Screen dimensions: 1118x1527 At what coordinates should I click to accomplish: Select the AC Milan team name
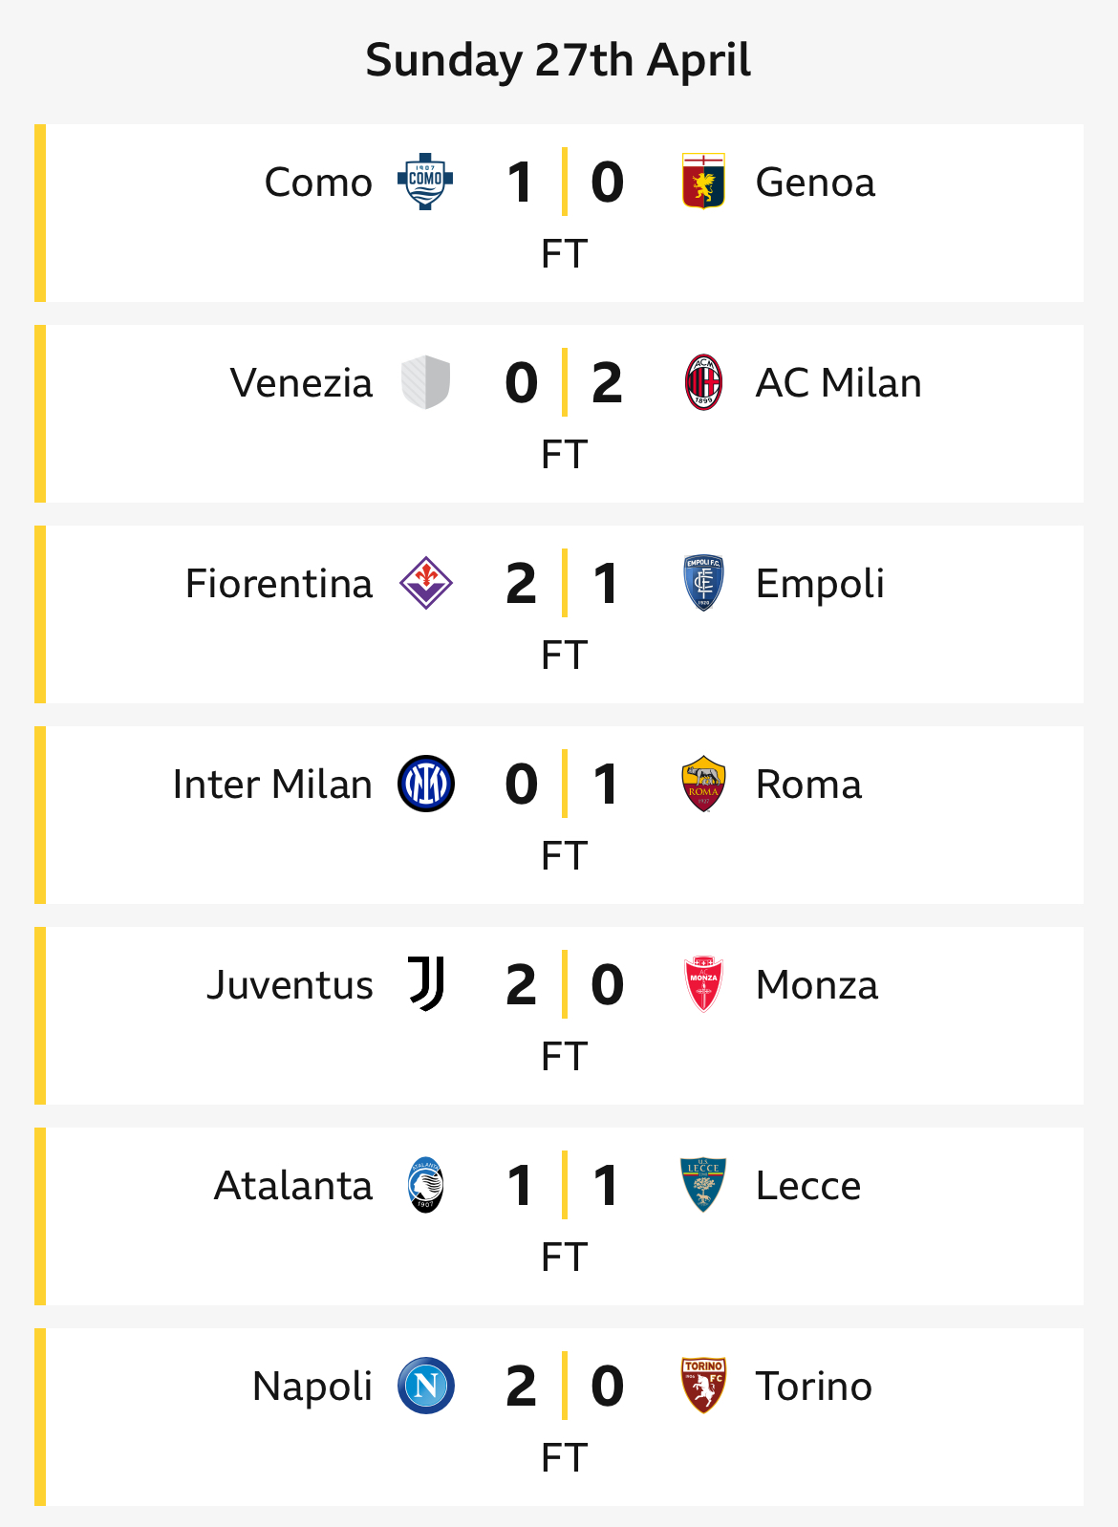tap(838, 382)
